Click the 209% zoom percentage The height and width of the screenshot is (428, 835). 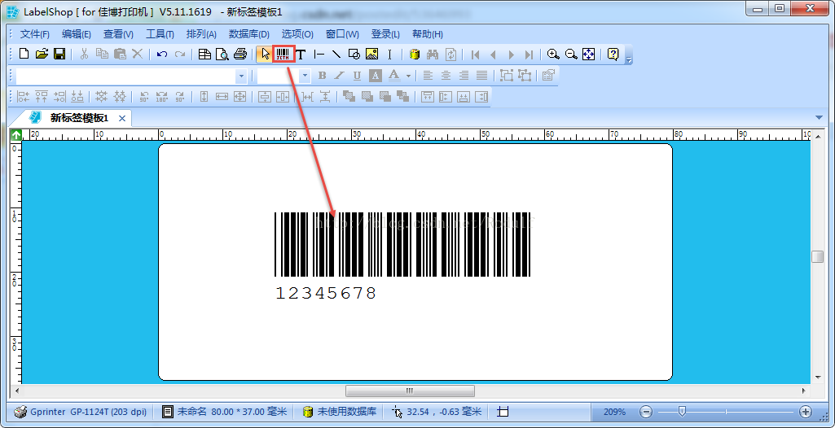614,412
